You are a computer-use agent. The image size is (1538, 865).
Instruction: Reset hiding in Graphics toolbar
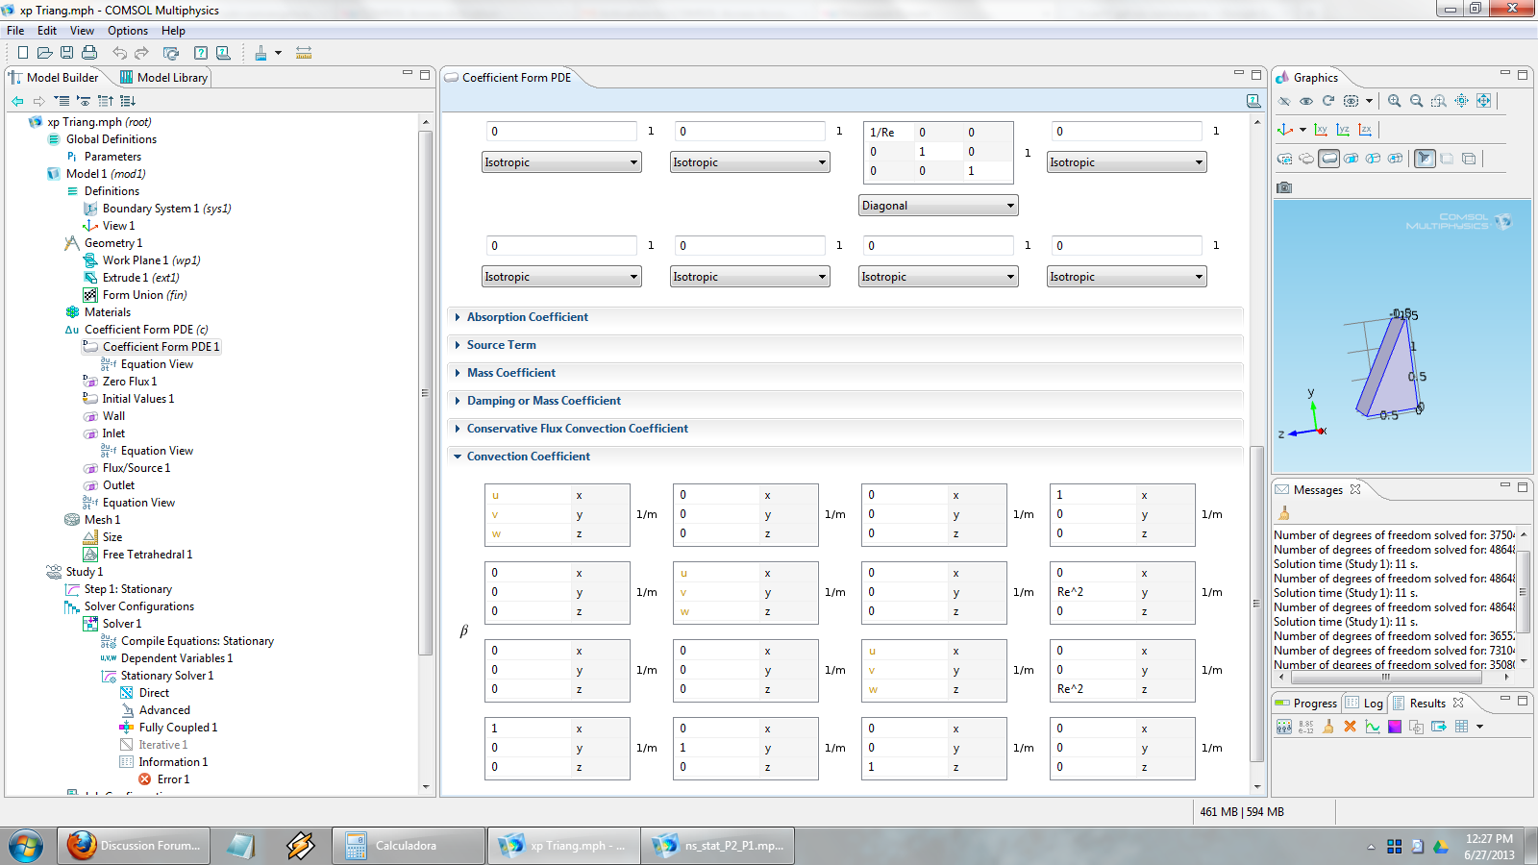[x=1328, y=101]
